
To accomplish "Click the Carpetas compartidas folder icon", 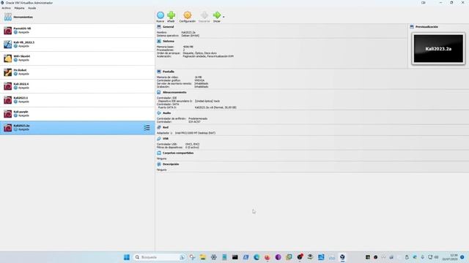I will [159, 153].
